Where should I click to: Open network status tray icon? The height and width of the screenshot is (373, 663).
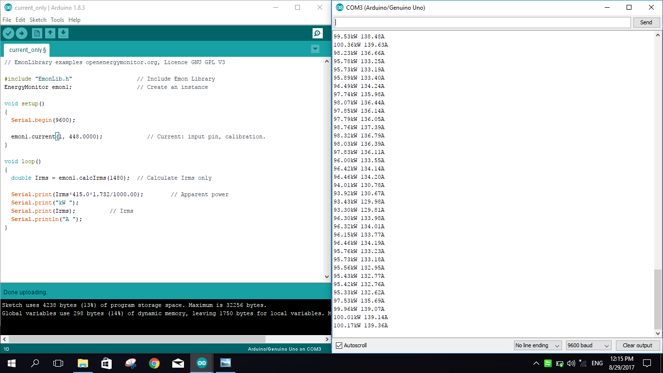tap(583, 363)
